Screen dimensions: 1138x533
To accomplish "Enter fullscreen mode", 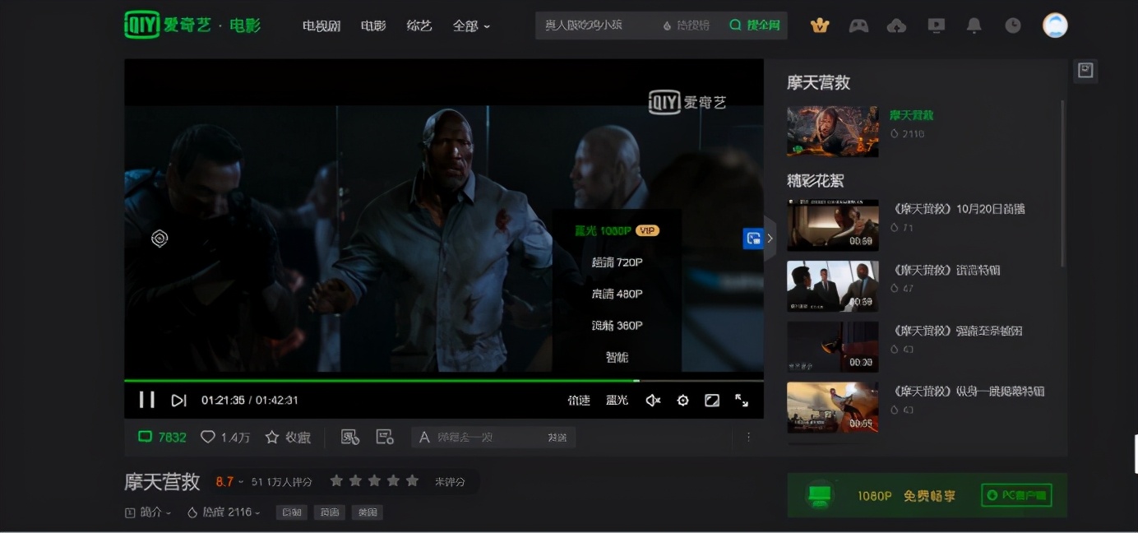I will [x=742, y=400].
